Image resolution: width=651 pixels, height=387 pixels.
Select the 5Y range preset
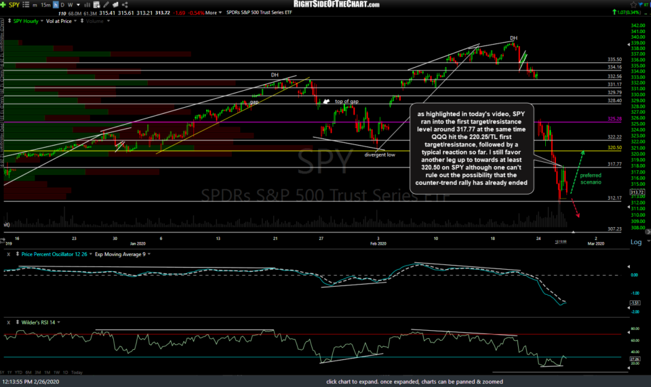coord(1,372)
